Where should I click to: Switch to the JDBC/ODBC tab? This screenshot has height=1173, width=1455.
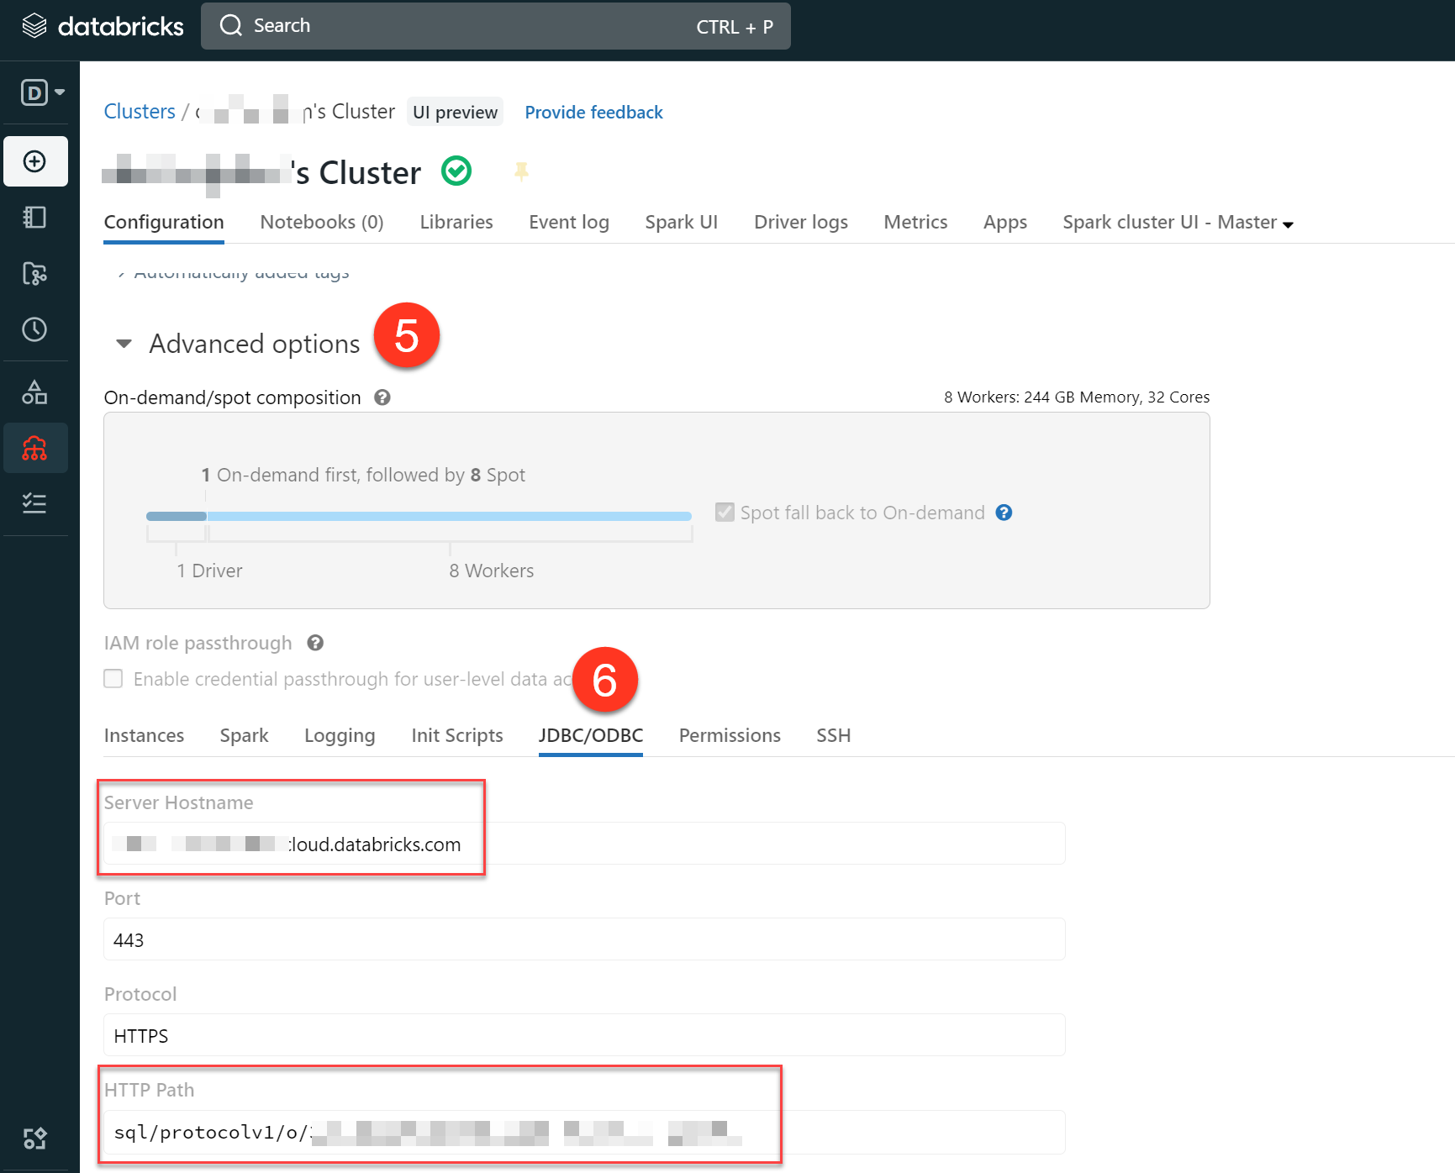click(590, 735)
